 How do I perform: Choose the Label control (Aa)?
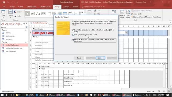(38, 14)
